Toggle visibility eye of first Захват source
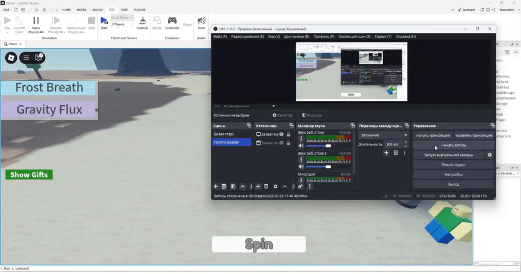 point(281,134)
